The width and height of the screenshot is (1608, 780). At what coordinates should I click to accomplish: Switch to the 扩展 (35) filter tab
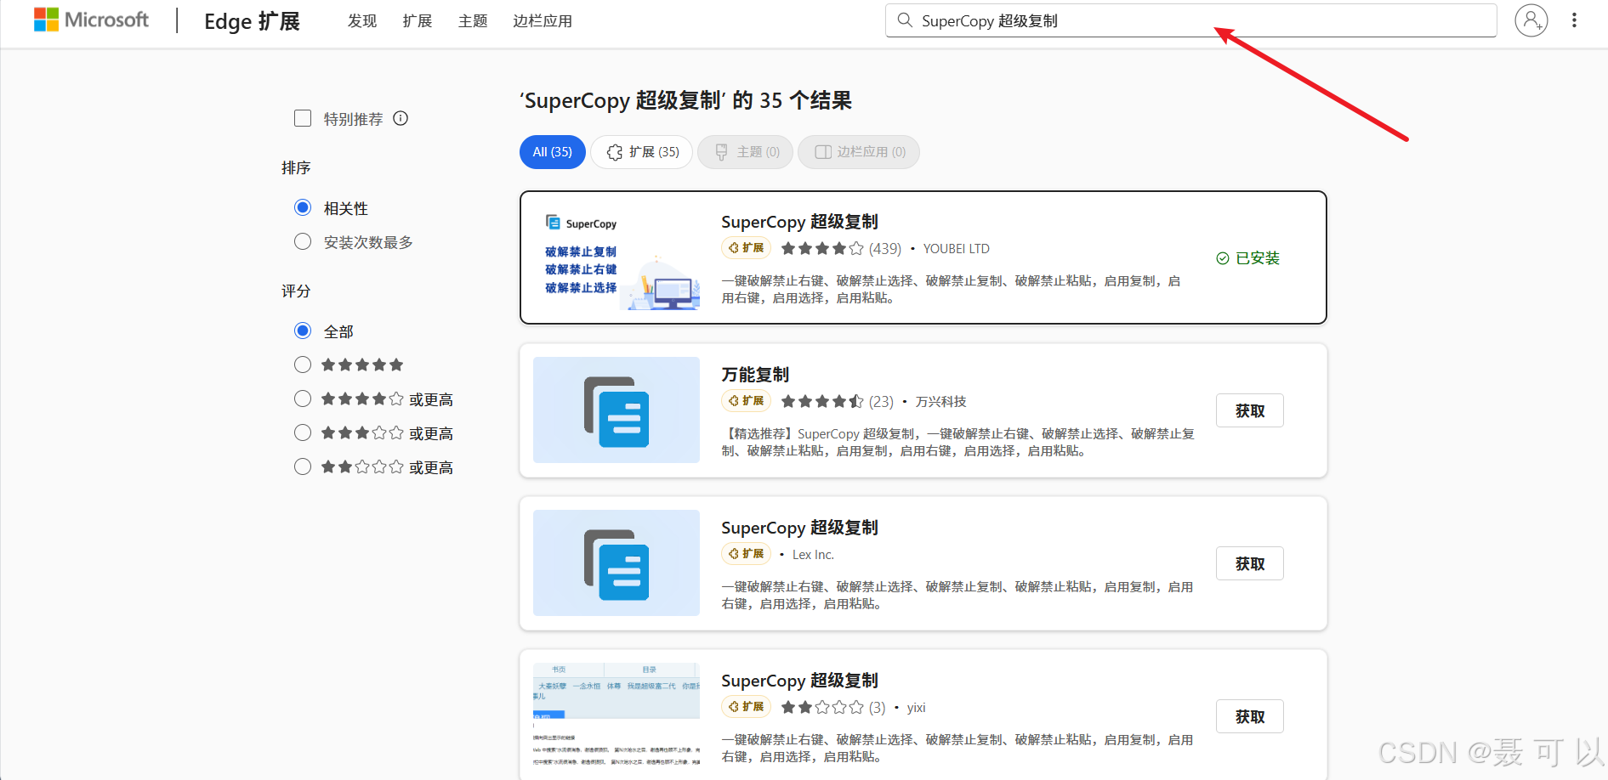tap(642, 152)
